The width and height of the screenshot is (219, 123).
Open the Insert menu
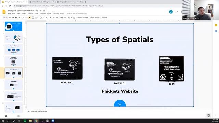point(24,14)
